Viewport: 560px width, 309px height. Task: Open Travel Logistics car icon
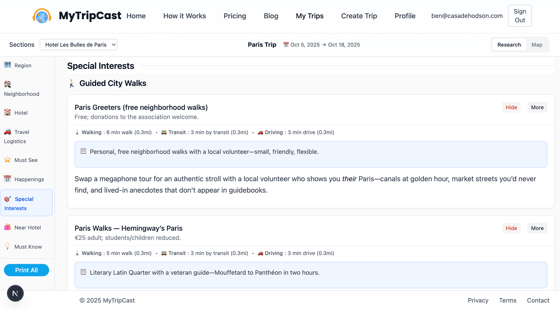(x=8, y=132)
